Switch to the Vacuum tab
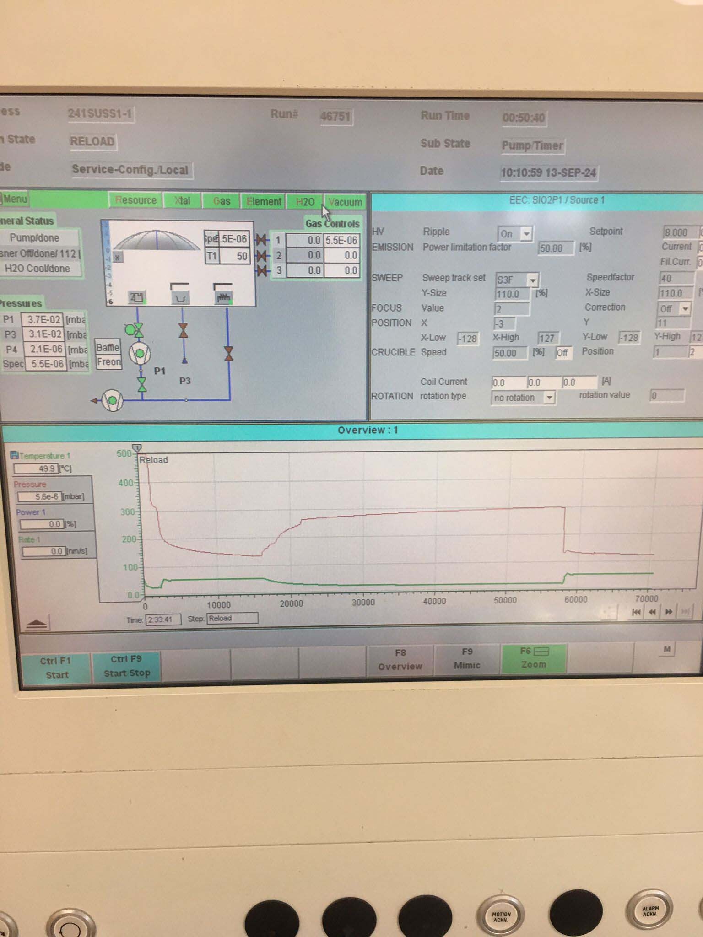The height and width of the screenshot is (937, 703). pyautogui.click(x=345, y=202)
